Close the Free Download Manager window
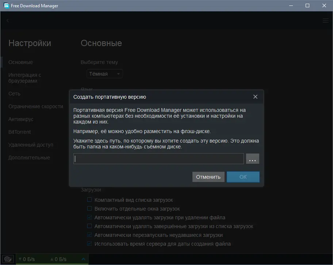Image resolution: width=333 pixels, height=265 pixels. tap(324, 5)
